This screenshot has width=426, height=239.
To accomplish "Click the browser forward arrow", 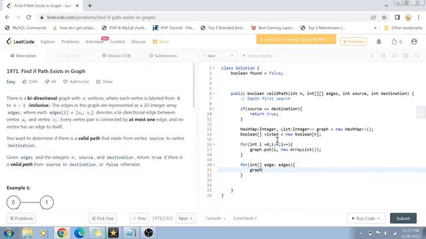I will pos(18,17).
